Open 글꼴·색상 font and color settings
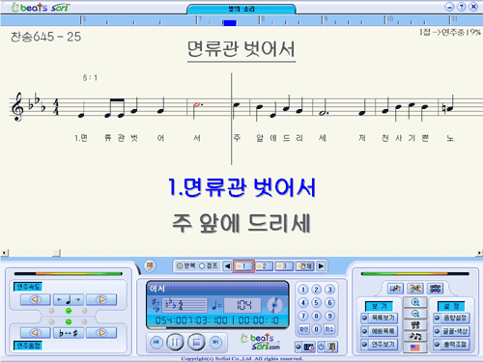This screenshot has height=362, width=483. tap(451, 331)
